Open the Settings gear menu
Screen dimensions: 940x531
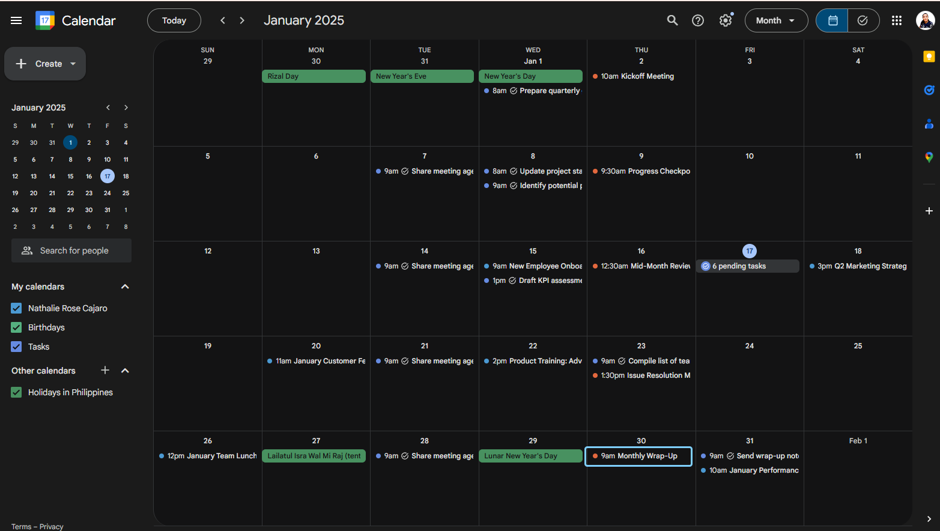[x=726, y=20]
